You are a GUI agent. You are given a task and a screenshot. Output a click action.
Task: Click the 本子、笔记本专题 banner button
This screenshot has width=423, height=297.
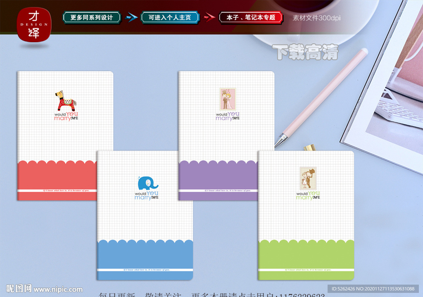(x=251, y=18)
